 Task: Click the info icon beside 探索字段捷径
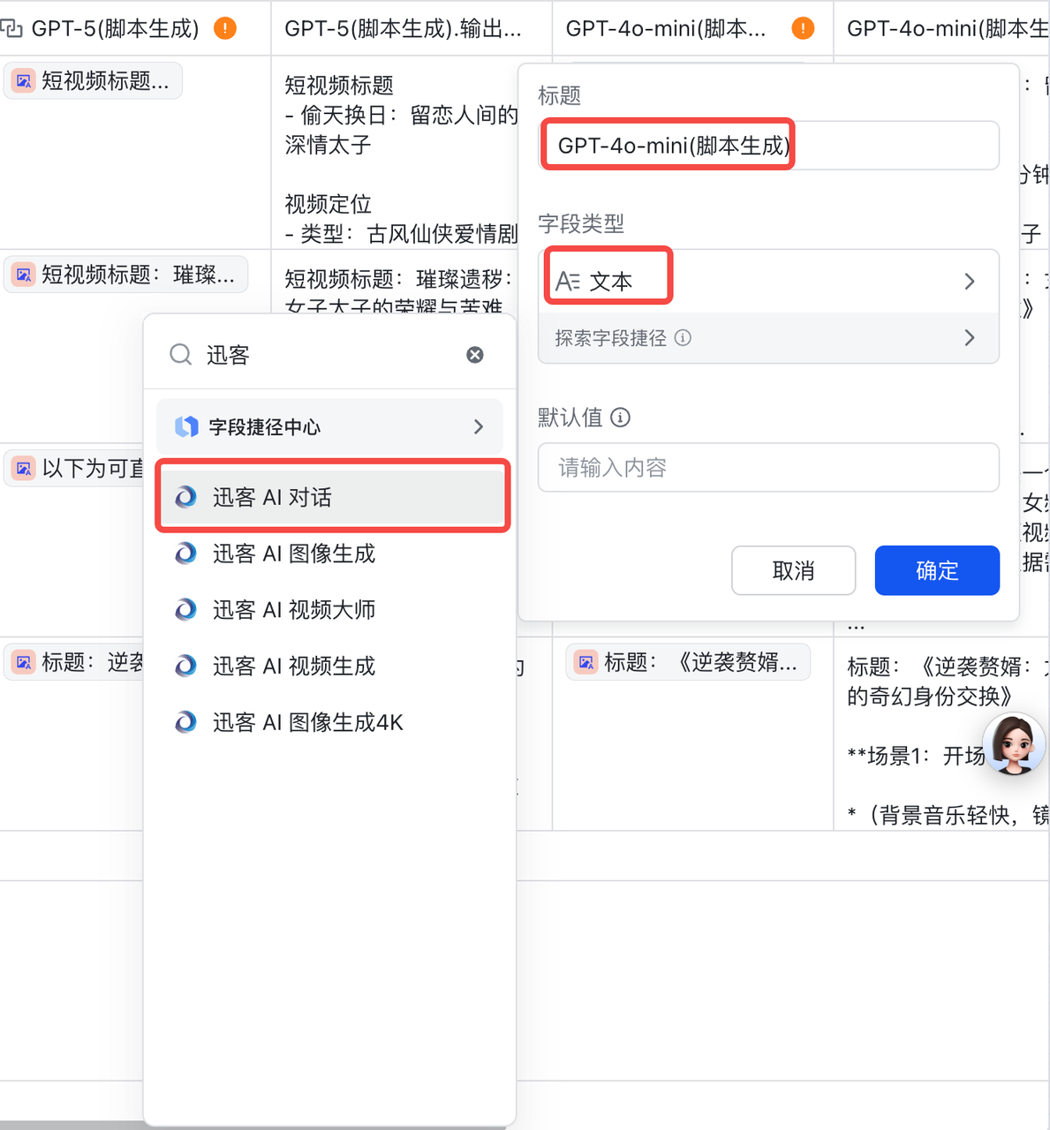(x=683, y=338)
